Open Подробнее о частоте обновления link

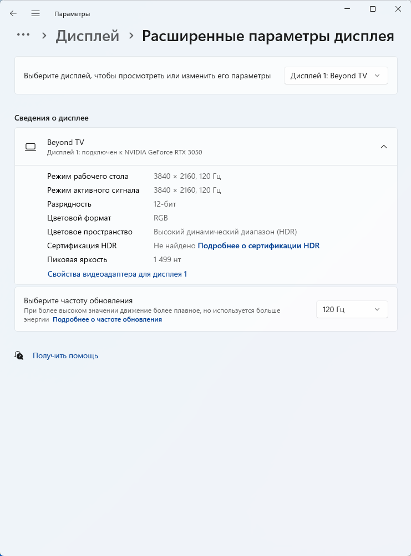coord(107,319)
